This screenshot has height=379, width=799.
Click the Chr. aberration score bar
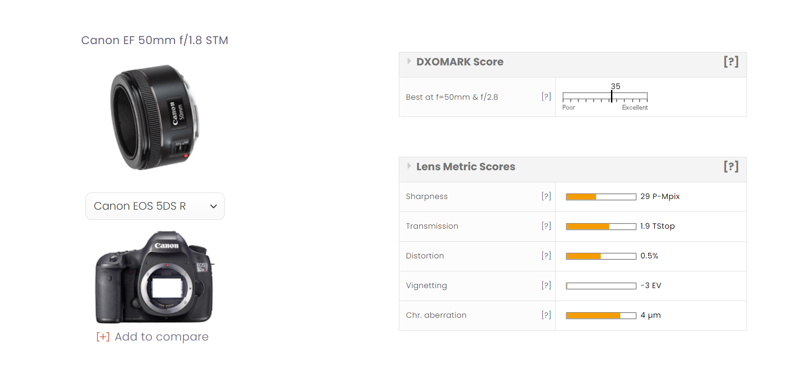[601, 315]
